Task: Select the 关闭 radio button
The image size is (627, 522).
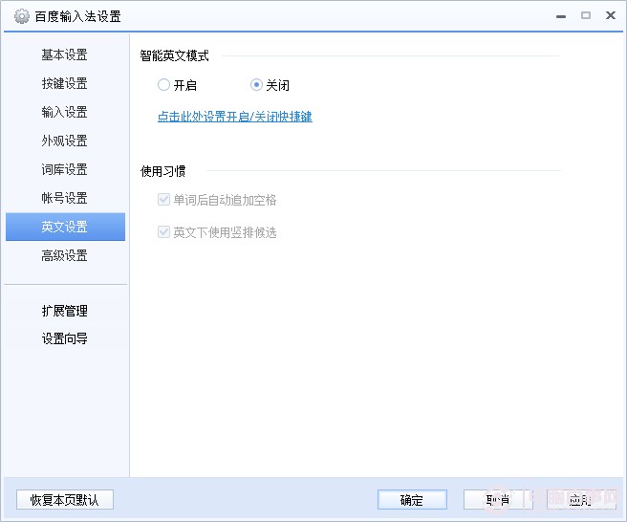Action: [256, 85]
